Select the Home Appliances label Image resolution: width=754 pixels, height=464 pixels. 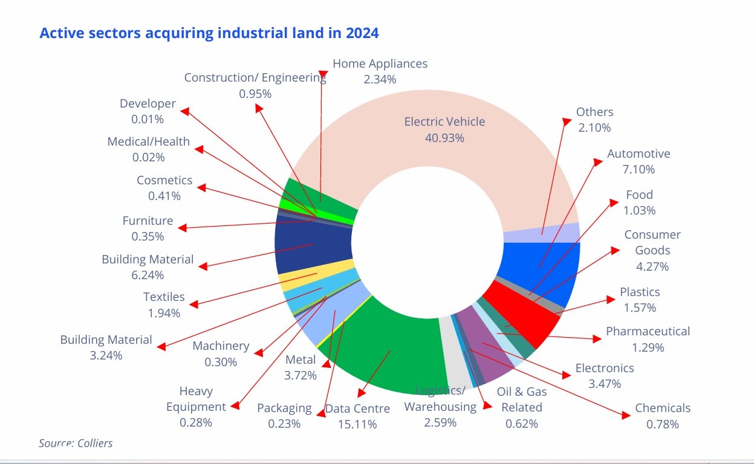click(380, 71)
